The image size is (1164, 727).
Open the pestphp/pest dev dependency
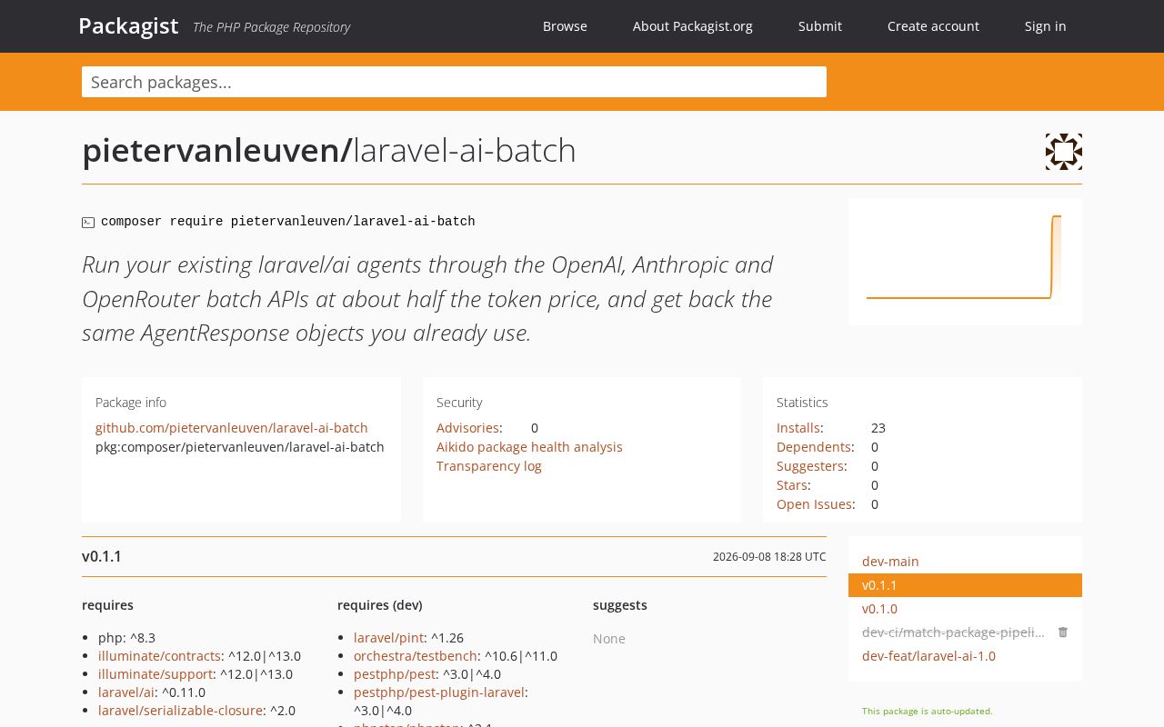(395, 674)
